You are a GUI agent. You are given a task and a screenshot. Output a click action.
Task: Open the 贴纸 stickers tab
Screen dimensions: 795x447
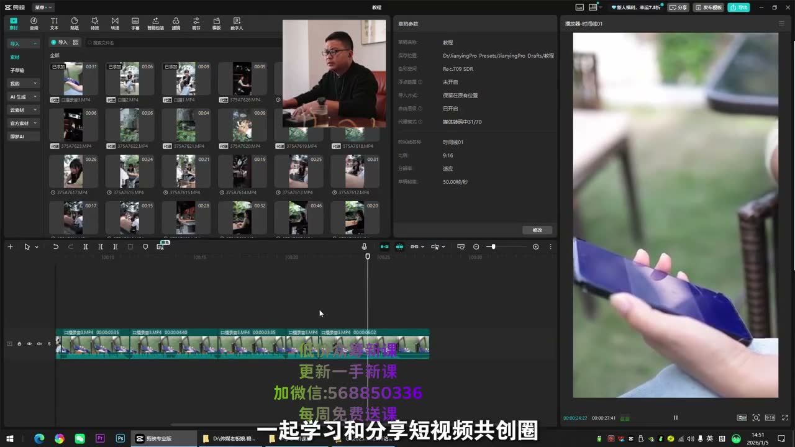75,24
